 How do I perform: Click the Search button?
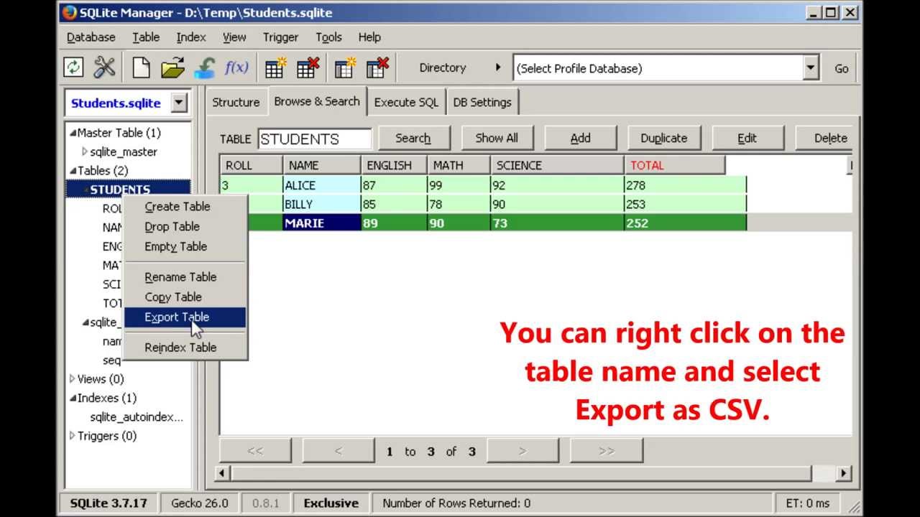click(x=413, y=139)
